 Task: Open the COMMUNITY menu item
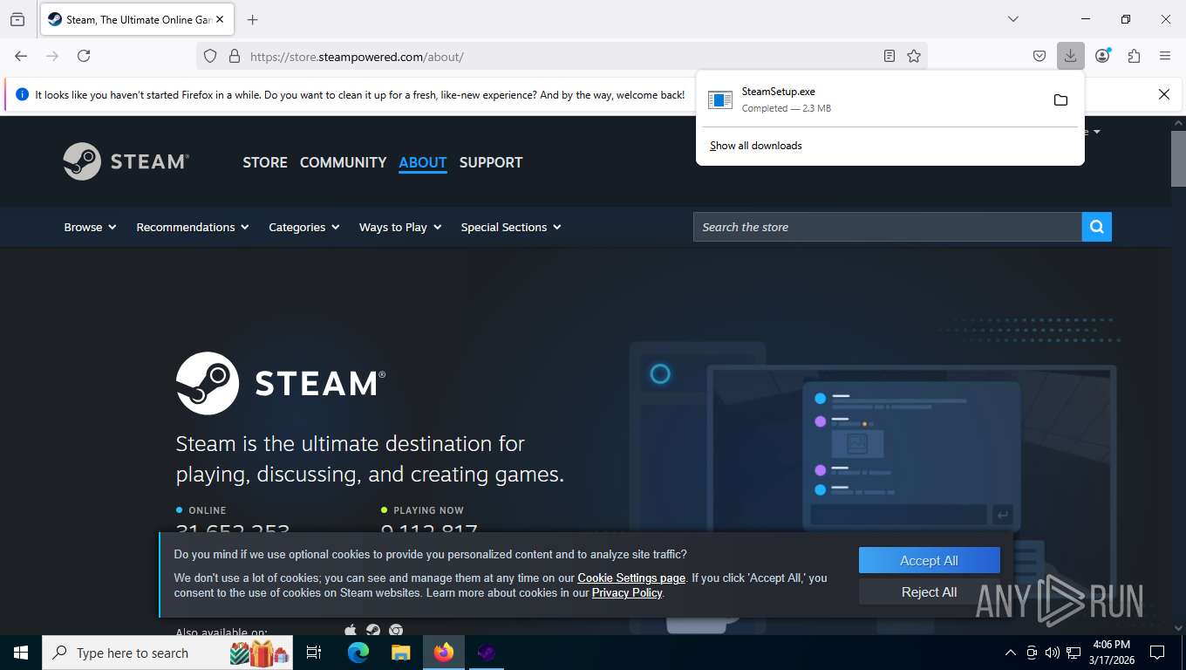click(x=343, y=162)
